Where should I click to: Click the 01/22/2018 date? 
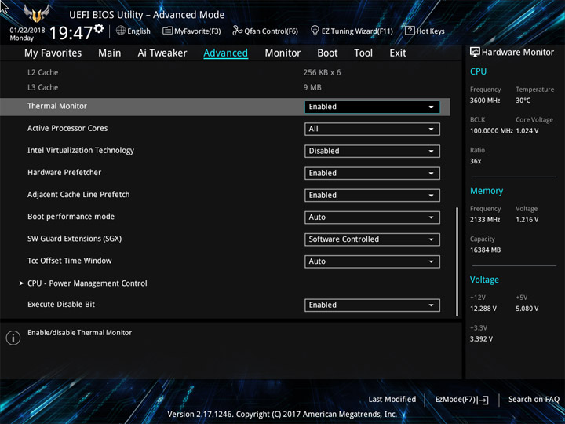coord(27,31)
